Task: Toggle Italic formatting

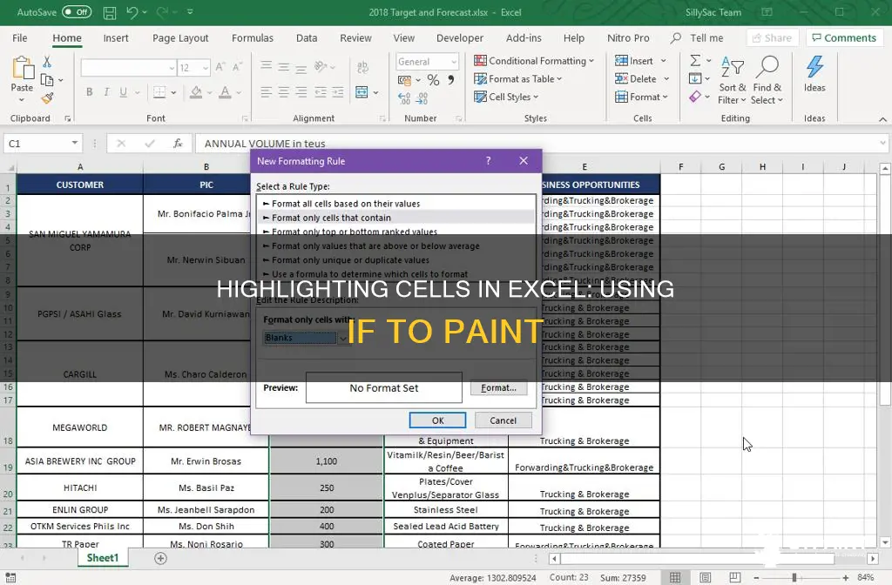Action: point(106,92)
